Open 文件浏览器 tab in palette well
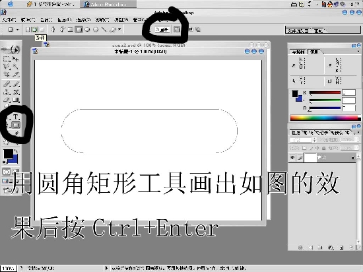 (298, 30)
